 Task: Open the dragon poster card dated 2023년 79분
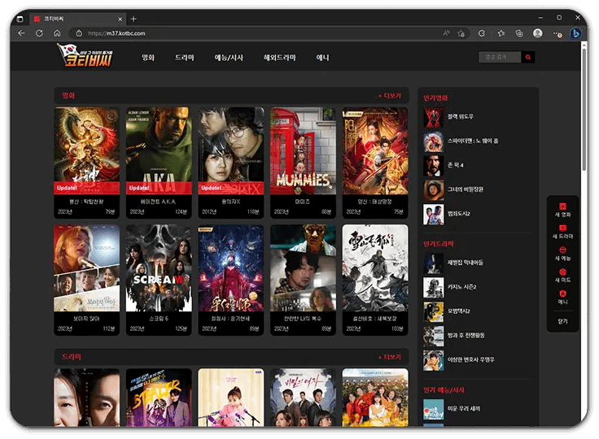click(87, 163)
